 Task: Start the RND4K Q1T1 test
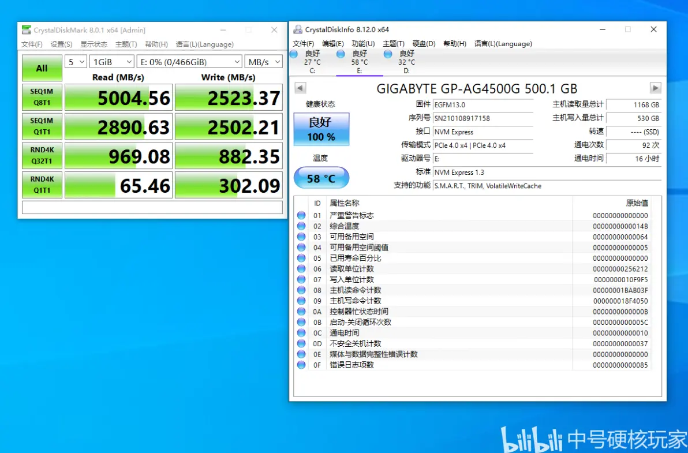tap(42, 185)
